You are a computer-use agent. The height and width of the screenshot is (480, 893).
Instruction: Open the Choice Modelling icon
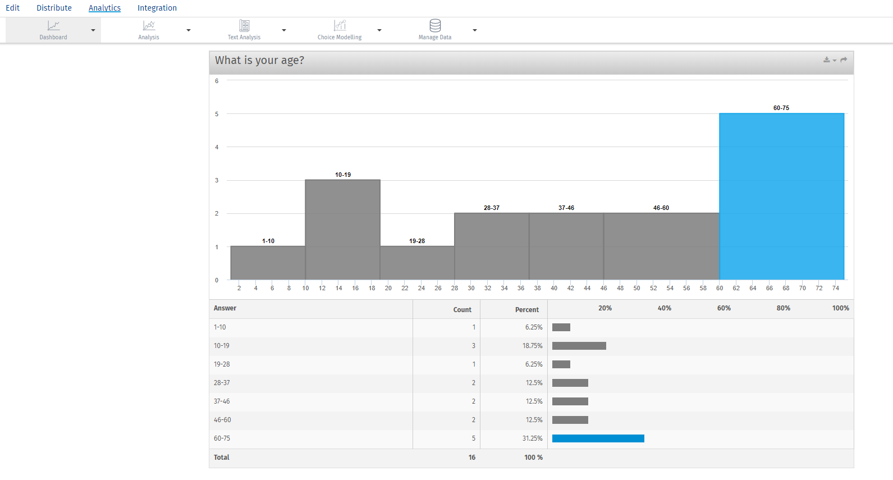(x=340, y=26)
